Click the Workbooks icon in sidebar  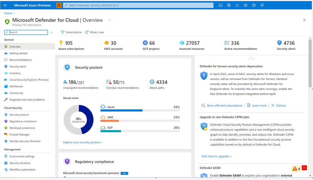6,86
